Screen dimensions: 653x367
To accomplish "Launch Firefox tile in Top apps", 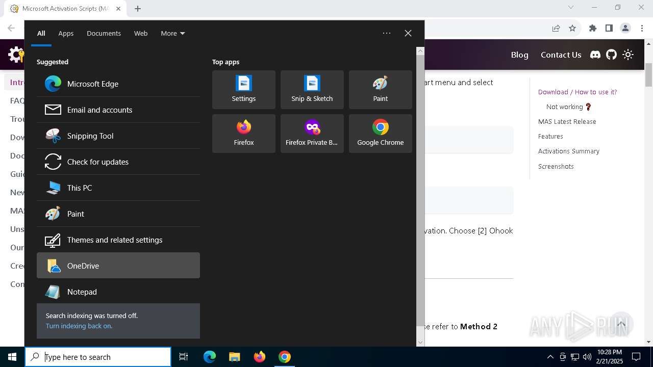I will [x=244, y=134].
